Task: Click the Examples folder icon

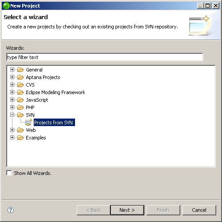Action: click(x=20, y=138)
